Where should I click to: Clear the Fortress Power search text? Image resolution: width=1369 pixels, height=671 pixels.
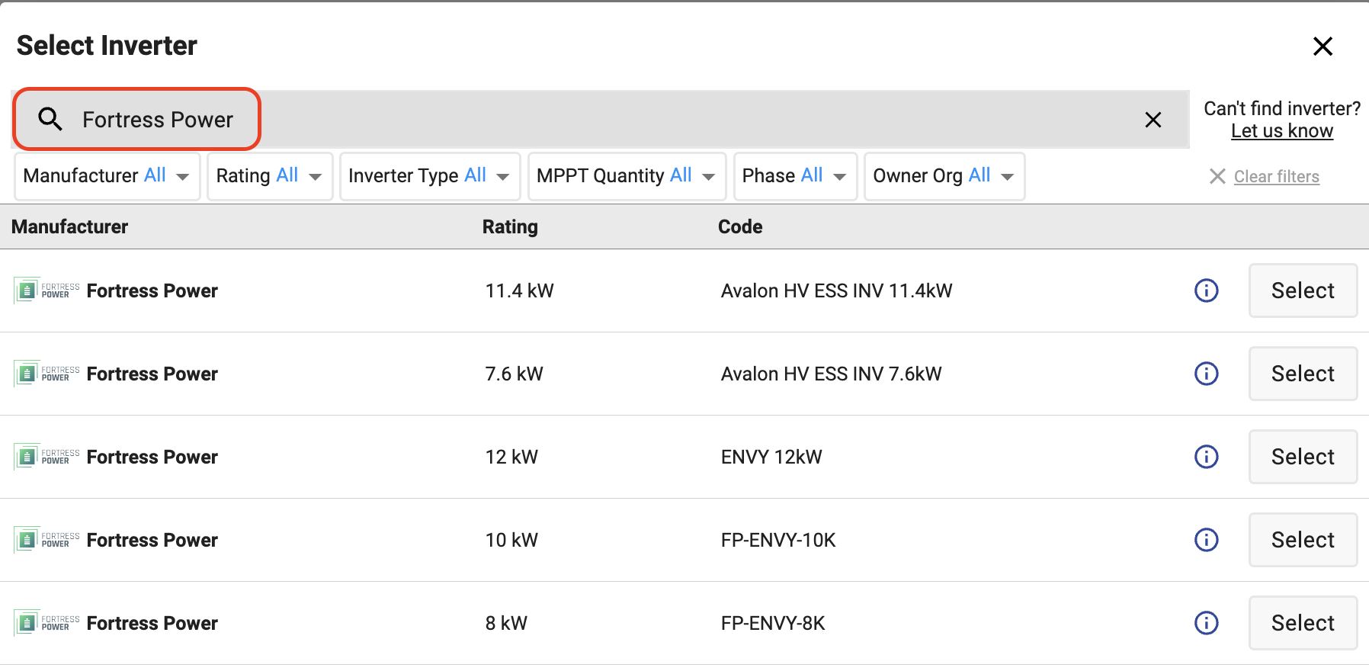point(1153,120)
